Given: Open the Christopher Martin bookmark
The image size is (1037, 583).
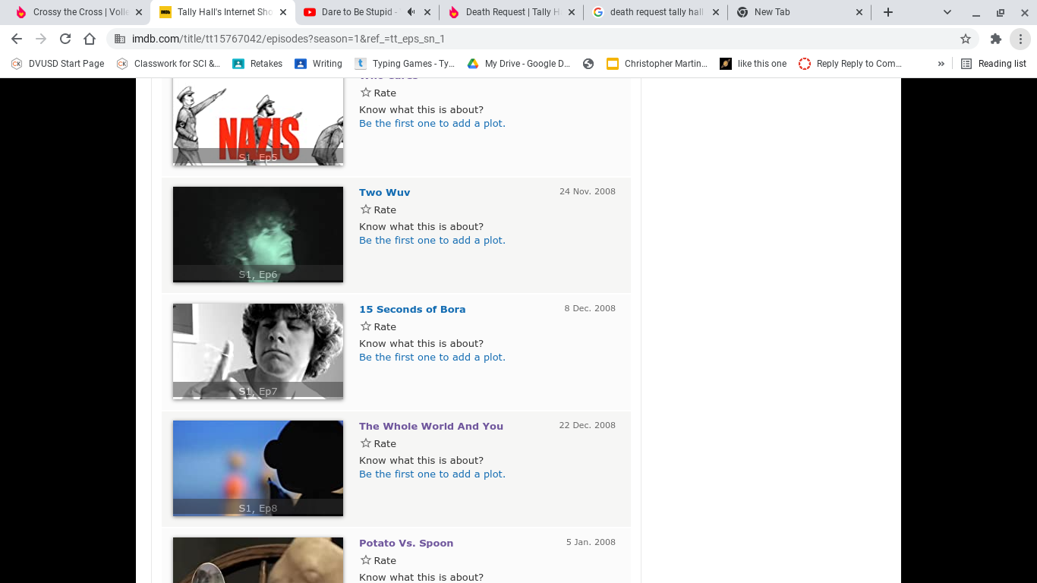Looking at the screenshot, I should tap(657, 64).
